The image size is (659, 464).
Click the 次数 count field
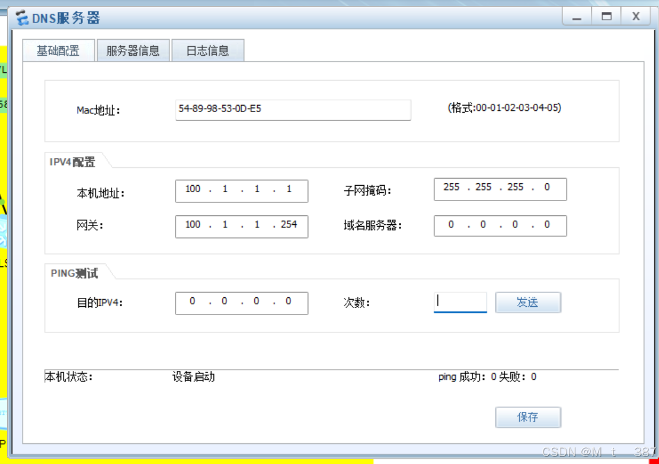pos(460,302)
